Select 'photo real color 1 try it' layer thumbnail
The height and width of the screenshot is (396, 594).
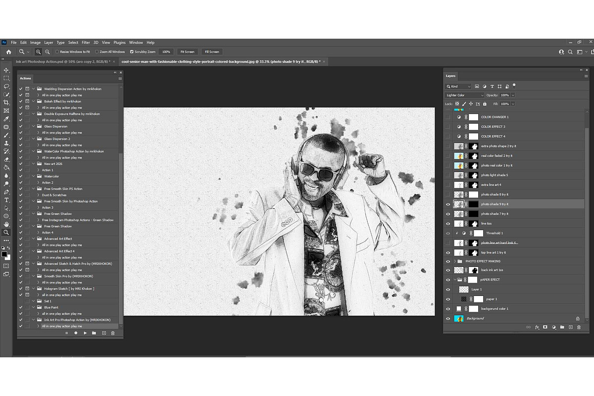[458, 165]
